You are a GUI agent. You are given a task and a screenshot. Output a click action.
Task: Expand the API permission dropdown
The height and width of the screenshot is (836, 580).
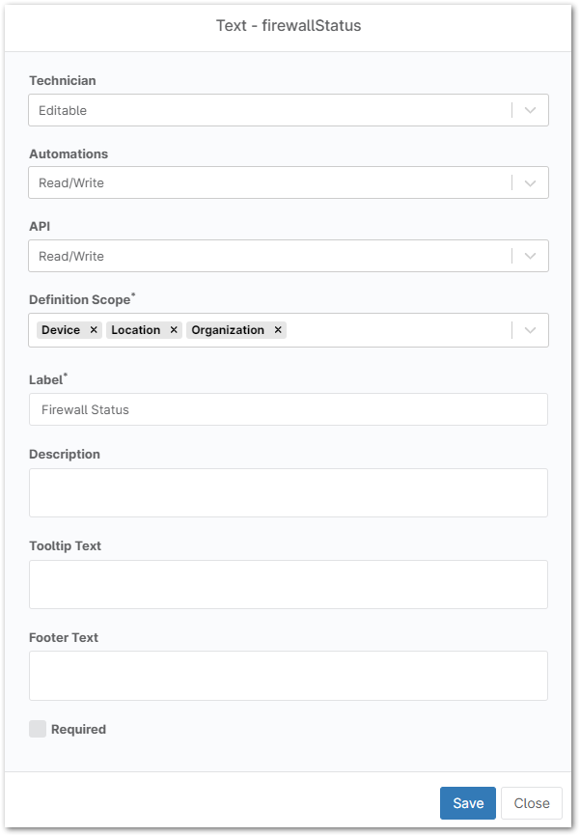point(530,256)
